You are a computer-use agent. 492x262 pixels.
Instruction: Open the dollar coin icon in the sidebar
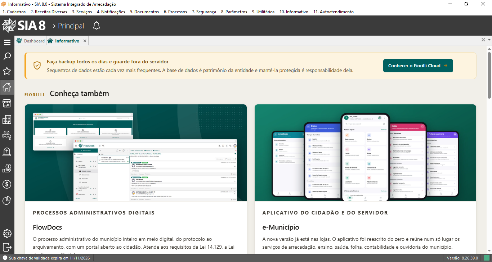(7, 184)
